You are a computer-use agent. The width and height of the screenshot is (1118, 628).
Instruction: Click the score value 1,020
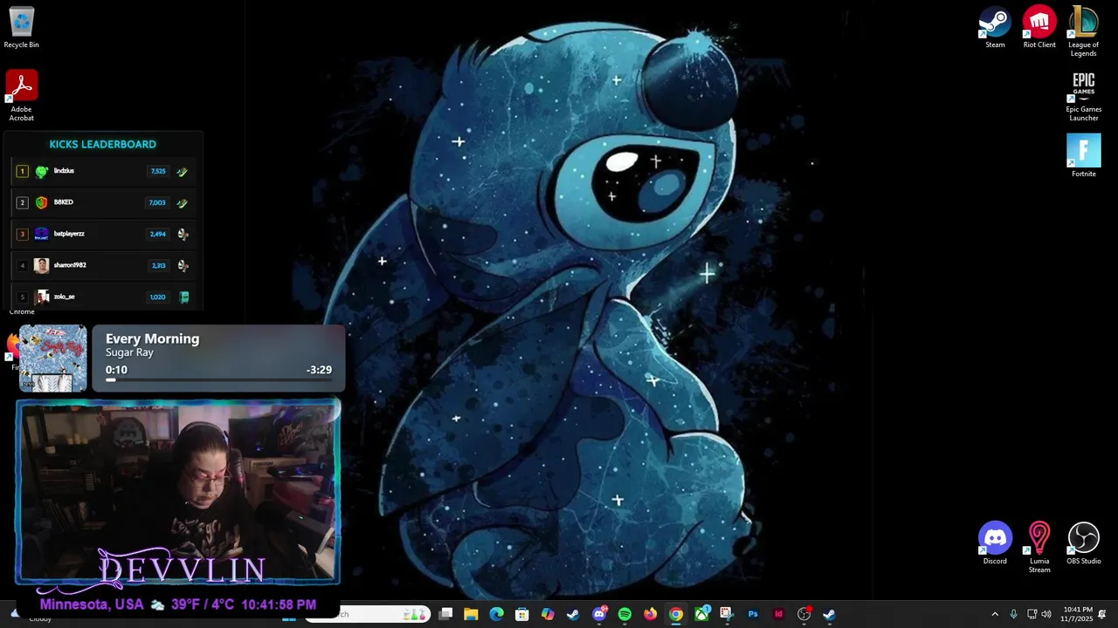click(x=157, y=297)
